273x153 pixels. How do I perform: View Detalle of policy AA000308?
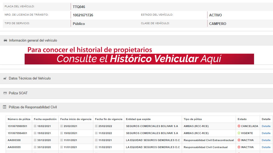click(266, 140)
